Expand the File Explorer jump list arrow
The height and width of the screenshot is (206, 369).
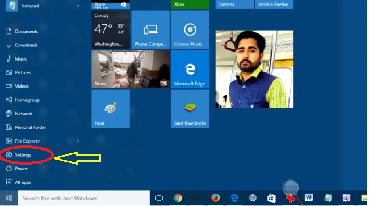(78, 141)
